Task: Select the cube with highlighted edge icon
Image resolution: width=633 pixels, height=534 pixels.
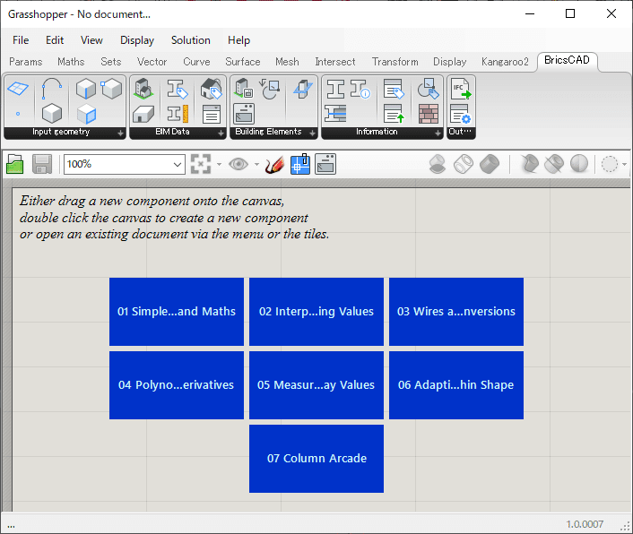Action: (x=85, y=89)
